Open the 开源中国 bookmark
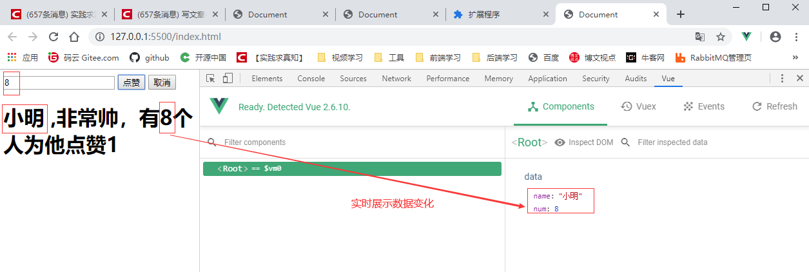 [203, 57]
